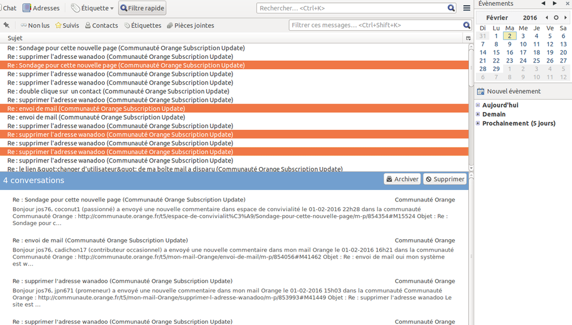Select February 15 in the mini calendar

point(496,53)
